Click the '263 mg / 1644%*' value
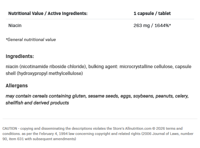 click(x=152, y=25)
